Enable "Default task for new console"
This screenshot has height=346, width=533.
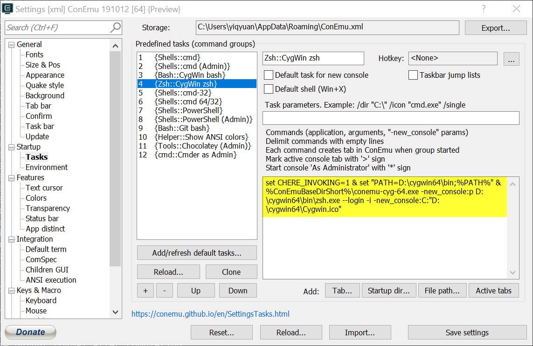click(269, 75)
